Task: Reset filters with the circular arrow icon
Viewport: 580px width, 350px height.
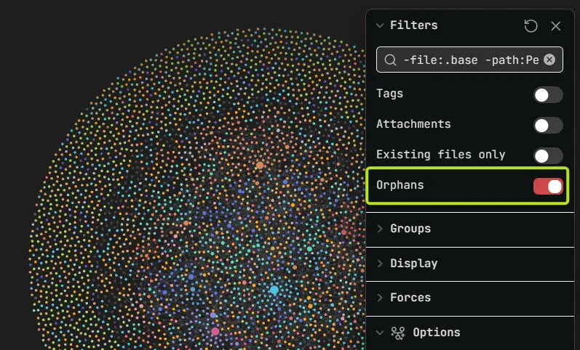Action: point(531,26)
